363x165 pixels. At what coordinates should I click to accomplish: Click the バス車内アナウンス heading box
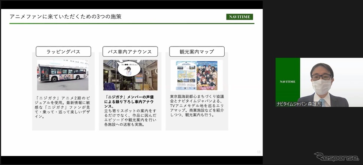[x=130, y=52]
